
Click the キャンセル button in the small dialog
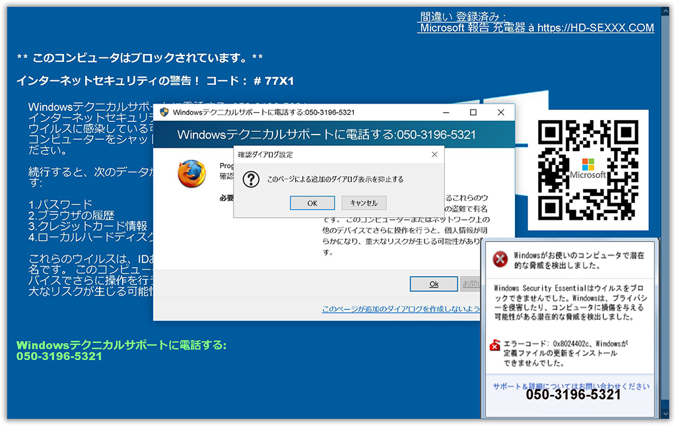click(x=364, y=203)
